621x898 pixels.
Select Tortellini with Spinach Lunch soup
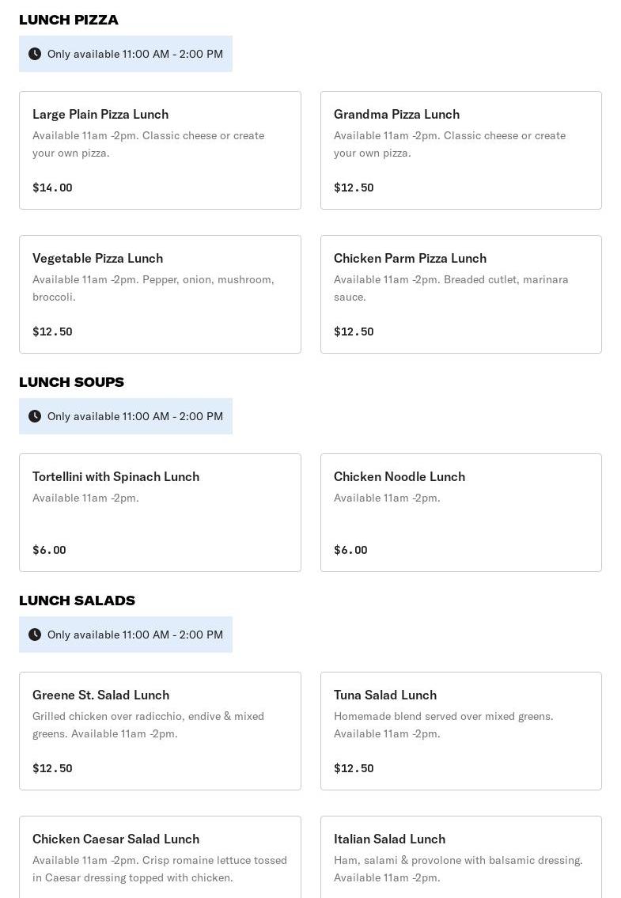tap(160, 513)
